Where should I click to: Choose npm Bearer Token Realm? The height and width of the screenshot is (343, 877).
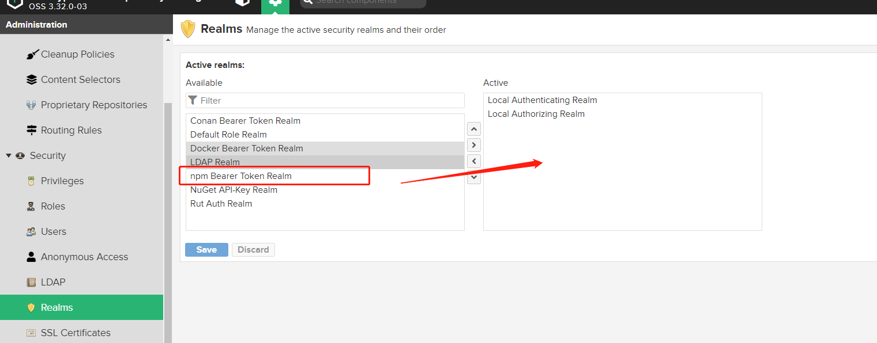pyautogui.click(x=325, y=176)
